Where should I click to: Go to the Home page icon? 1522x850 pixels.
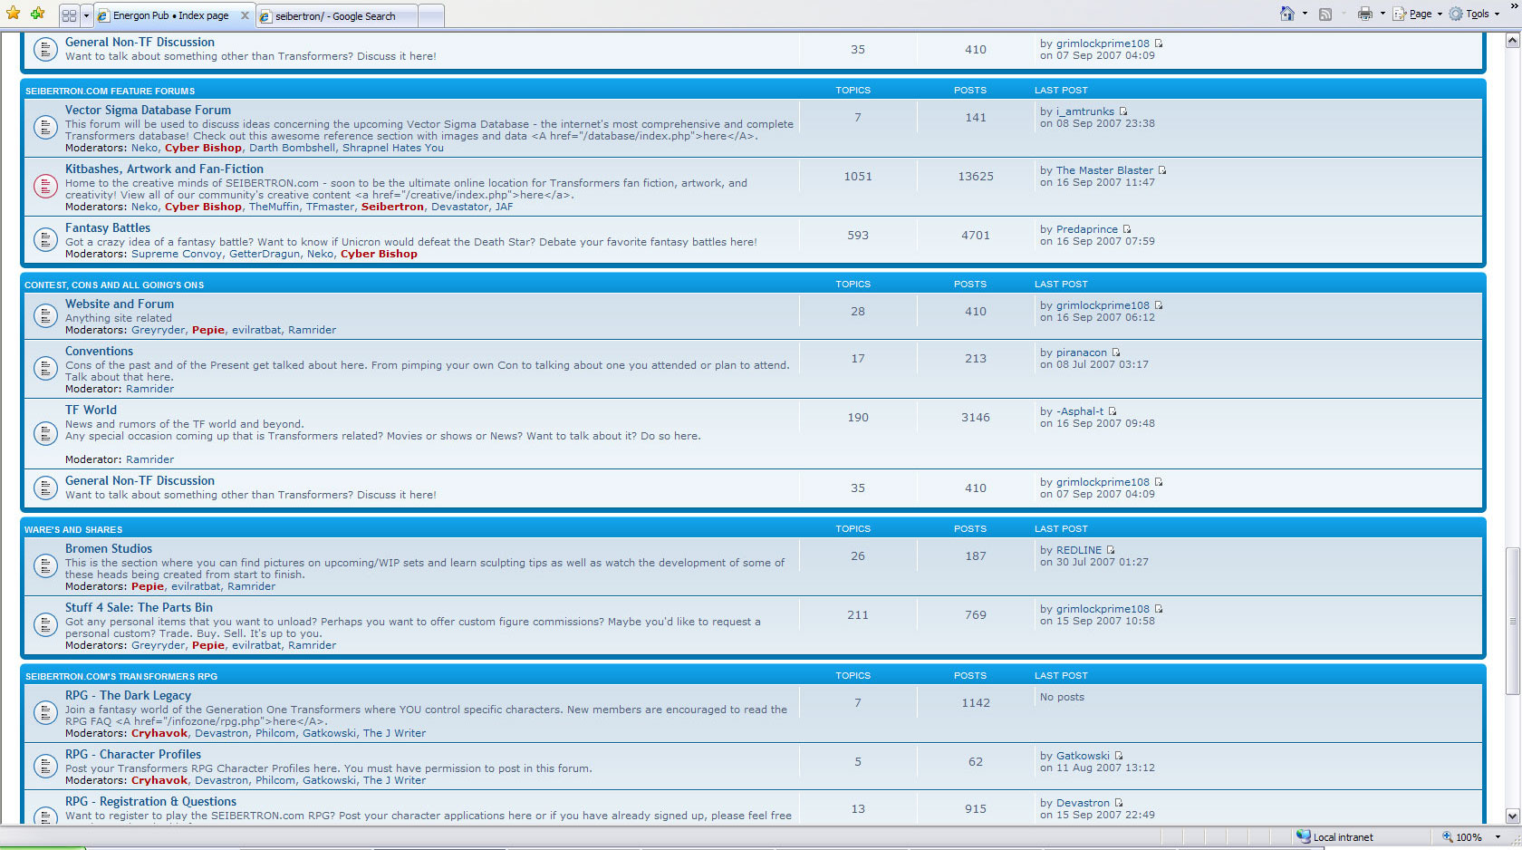tap(1287, 14)
